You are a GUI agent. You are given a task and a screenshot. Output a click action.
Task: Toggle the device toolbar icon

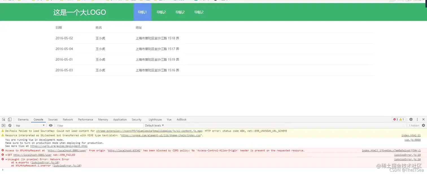pyautogui.click(x=9, y=119)
